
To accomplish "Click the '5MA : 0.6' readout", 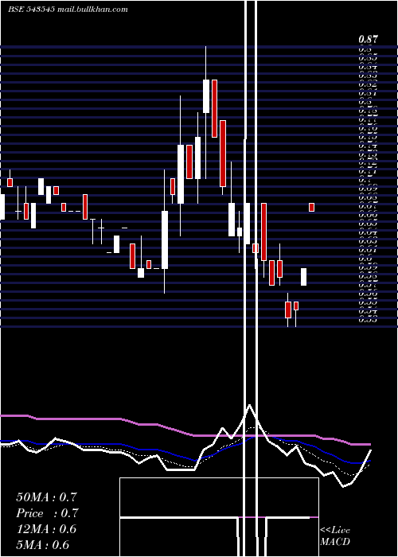I will 43,545.
